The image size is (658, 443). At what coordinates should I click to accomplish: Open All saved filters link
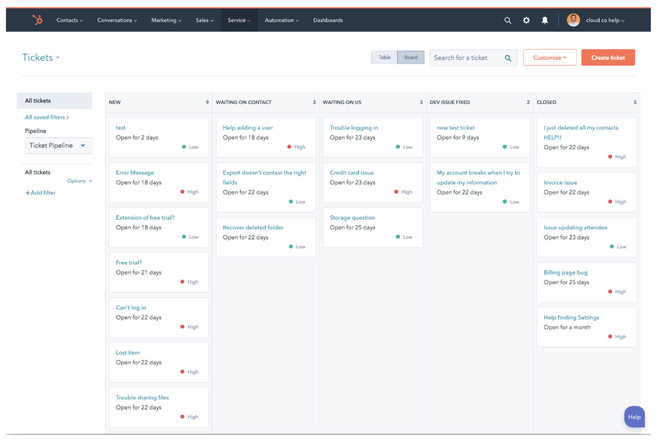coord(47,118)
